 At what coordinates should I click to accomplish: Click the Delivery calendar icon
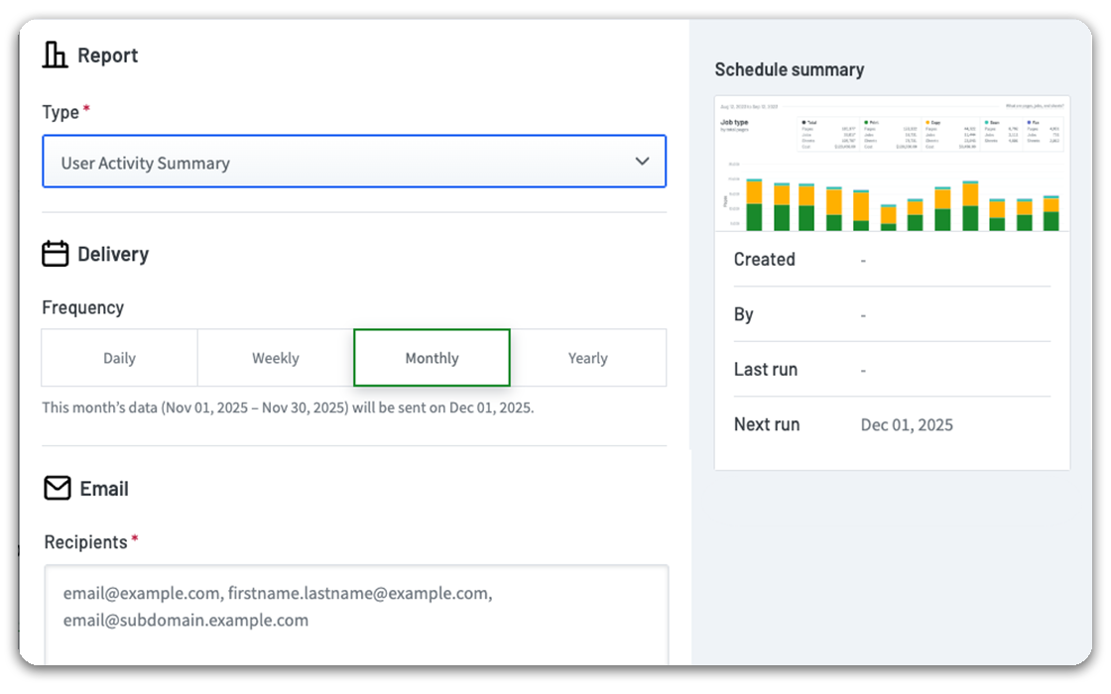(x=56, y=255)
